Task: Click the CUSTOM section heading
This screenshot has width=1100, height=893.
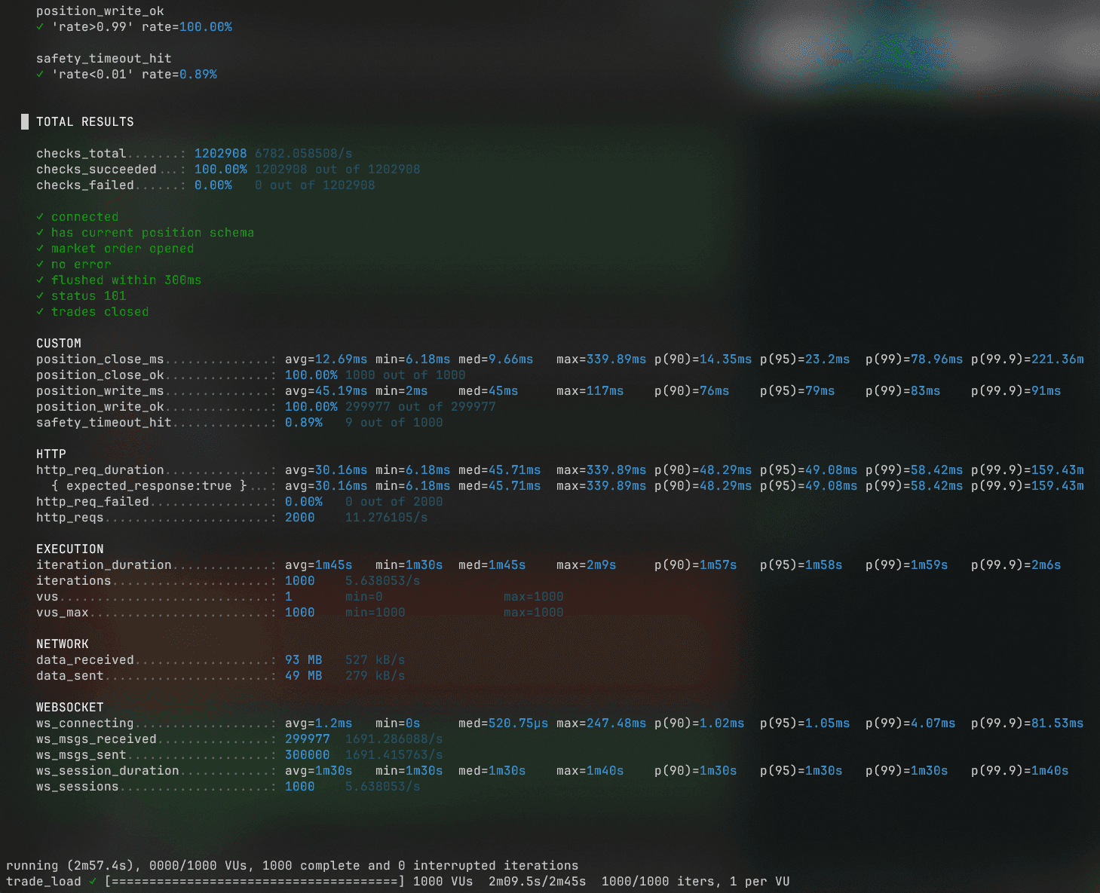Action: click(x=59, y=344)
